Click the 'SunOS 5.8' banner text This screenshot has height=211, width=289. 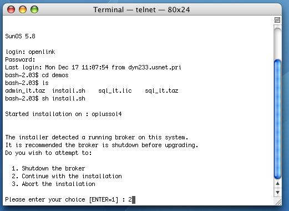coord(20,36)
